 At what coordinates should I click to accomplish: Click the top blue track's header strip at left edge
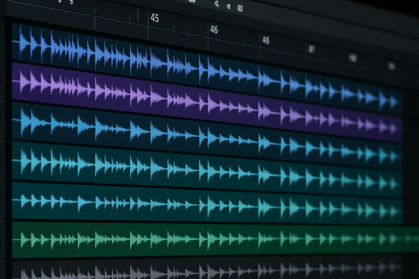(x=5, y=41)
